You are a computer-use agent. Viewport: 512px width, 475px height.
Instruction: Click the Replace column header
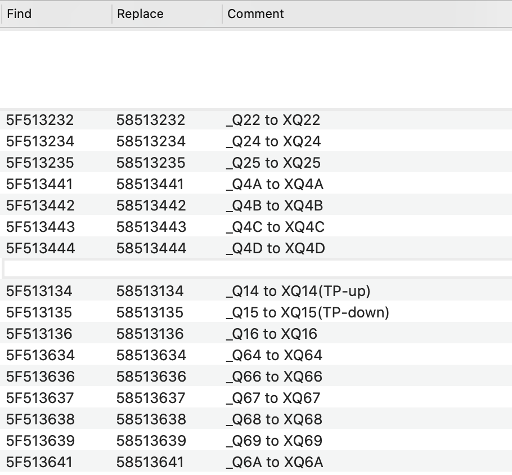pyautogui.click(x=140, y=14)
